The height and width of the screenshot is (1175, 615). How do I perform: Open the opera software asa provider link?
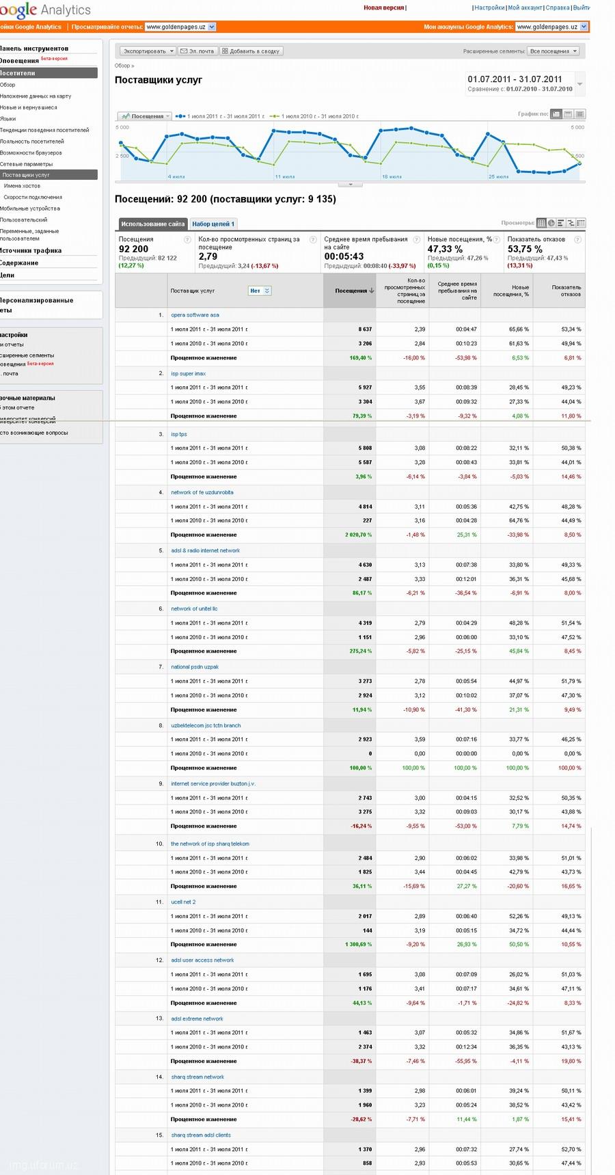(x=195, y=315)
